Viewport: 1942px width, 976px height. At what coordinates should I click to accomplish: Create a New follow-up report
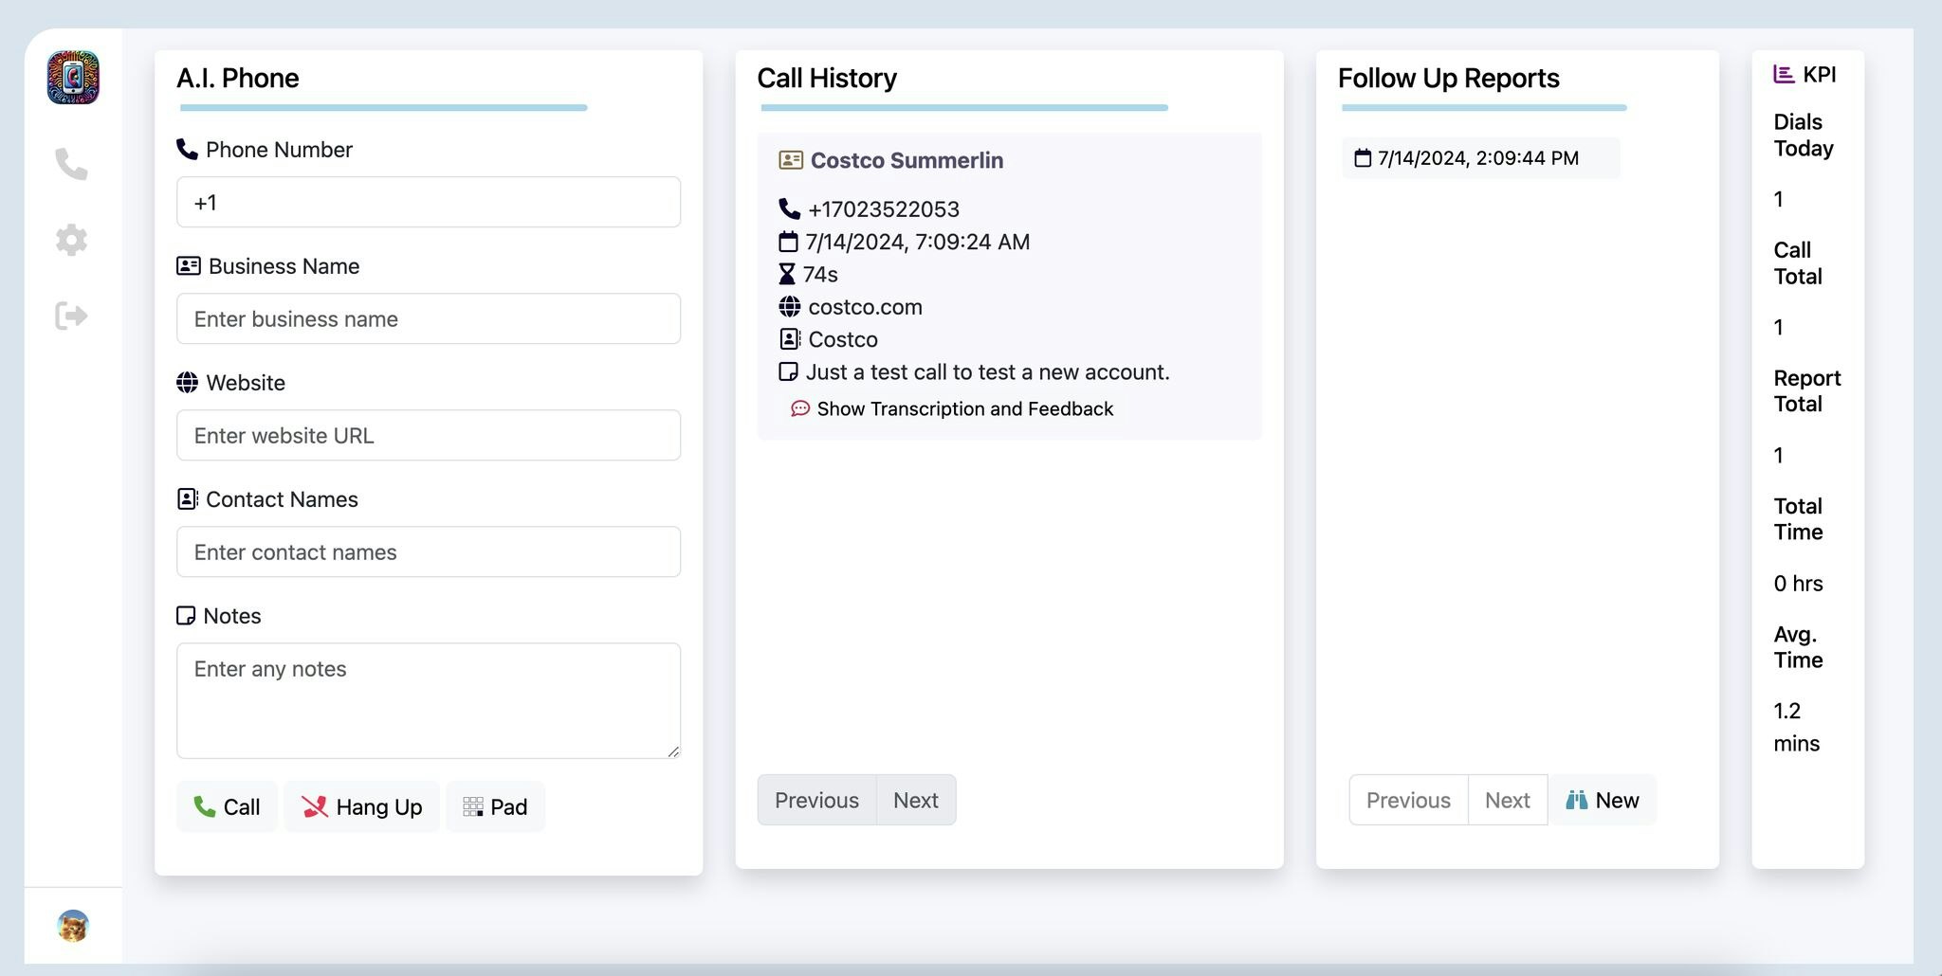click(x=1603, y=801)
